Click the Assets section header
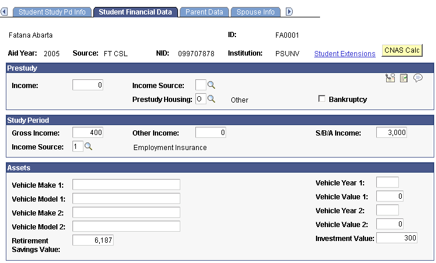Viewport: 436px width, 263px height. (220, 168)
